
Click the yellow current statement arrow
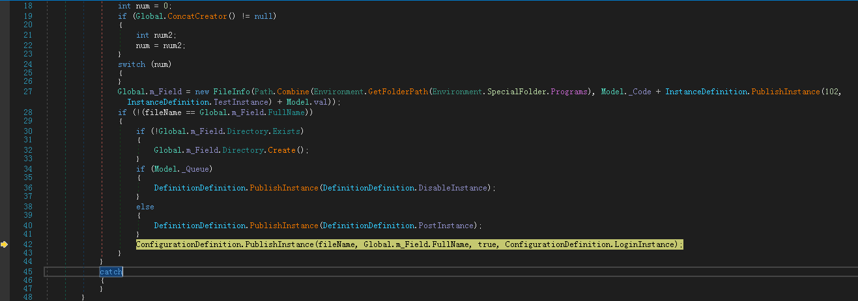coord(4,244)
